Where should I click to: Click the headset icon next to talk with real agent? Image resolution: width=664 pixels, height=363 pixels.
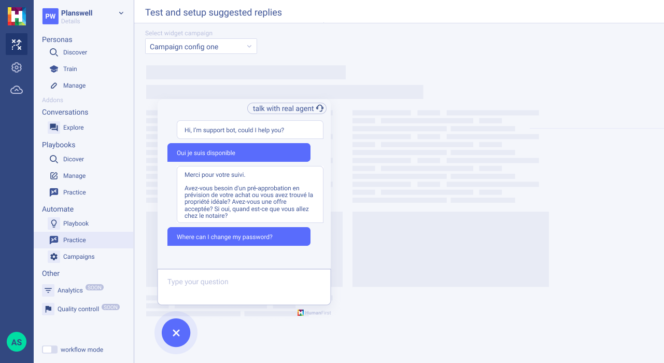(320, 108)
